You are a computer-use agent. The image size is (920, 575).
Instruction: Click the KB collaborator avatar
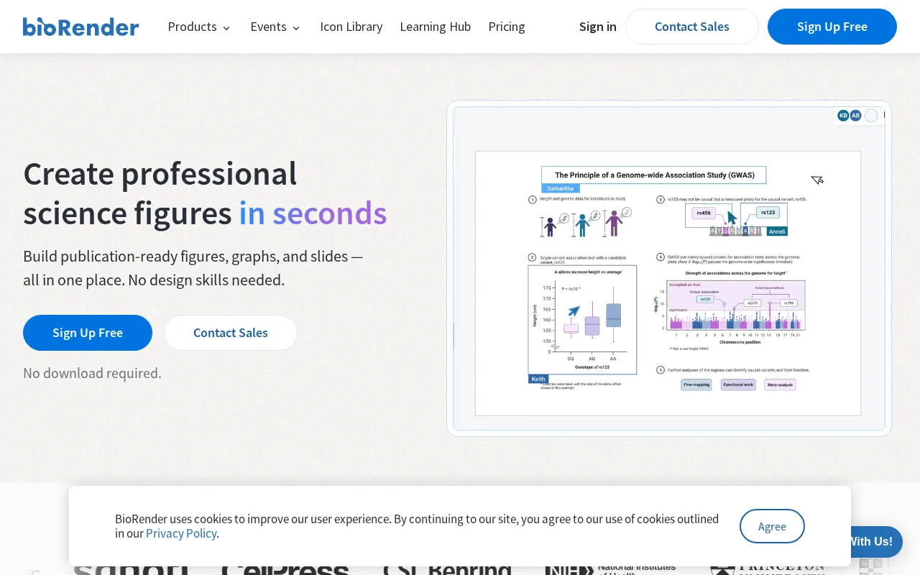844,115
